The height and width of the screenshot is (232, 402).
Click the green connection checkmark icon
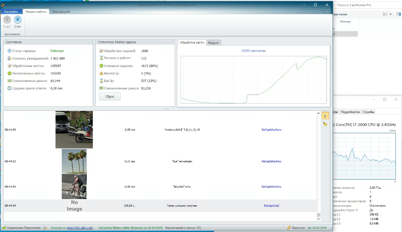coord(4,228)
